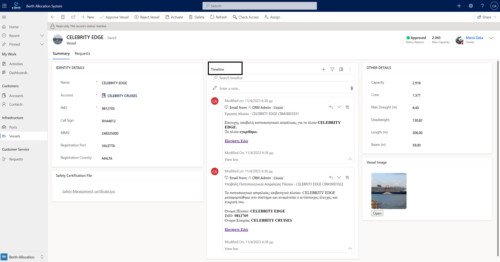500x262 pixels.
Task: Expand the Recent section
Action: click(42, 36)
